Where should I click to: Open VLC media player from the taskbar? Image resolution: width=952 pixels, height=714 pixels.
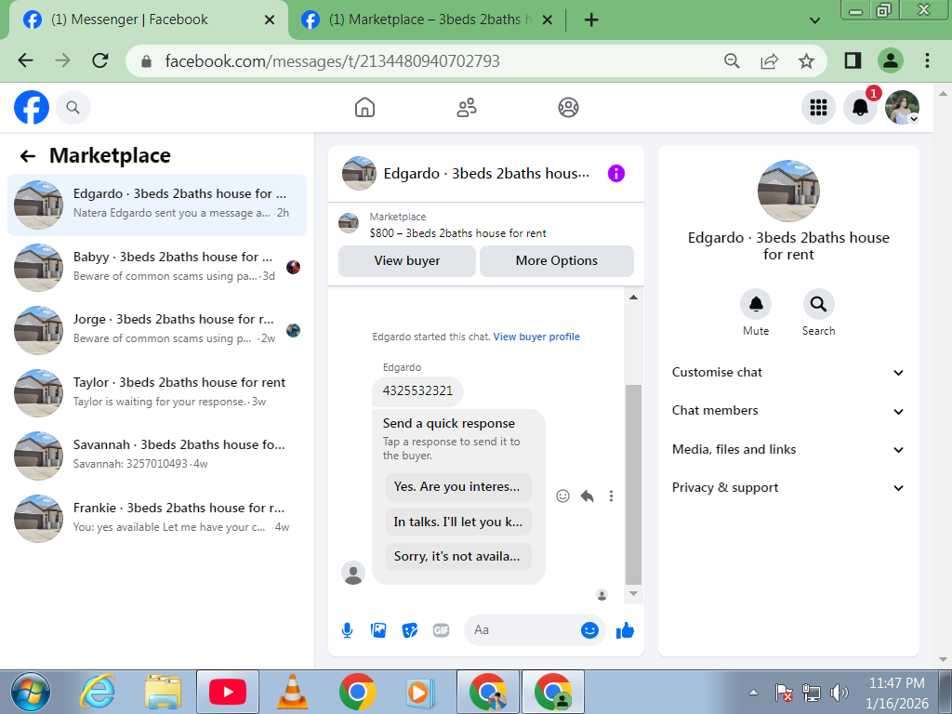(292, 692)
